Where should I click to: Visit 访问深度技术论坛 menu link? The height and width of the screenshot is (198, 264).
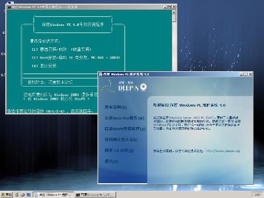point(121,139)
